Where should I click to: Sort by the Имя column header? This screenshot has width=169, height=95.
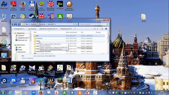coord(35,32)
